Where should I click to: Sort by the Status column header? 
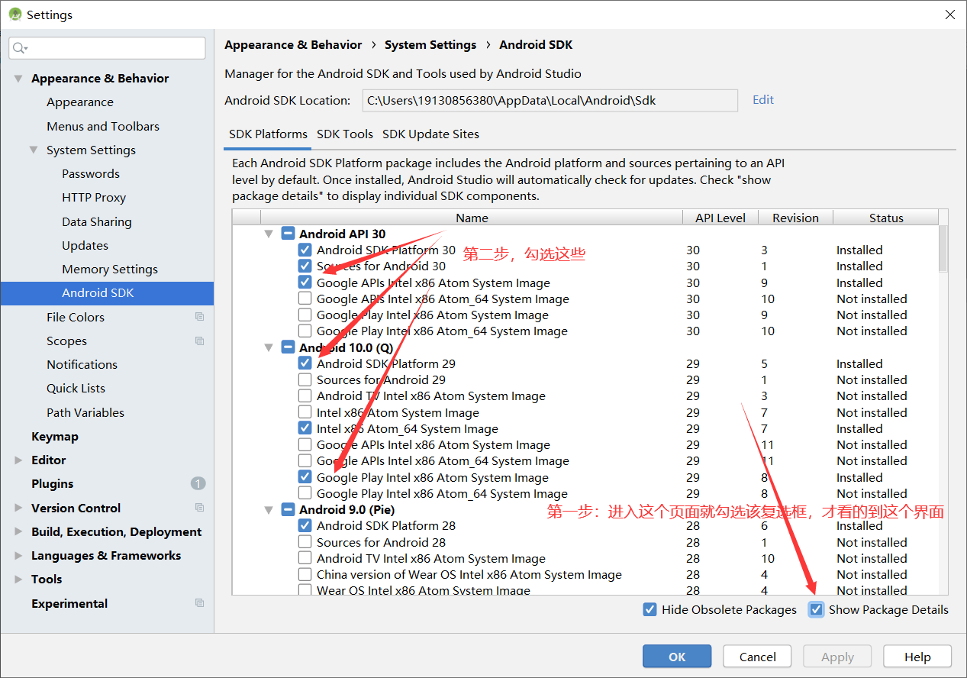(886, 218)
